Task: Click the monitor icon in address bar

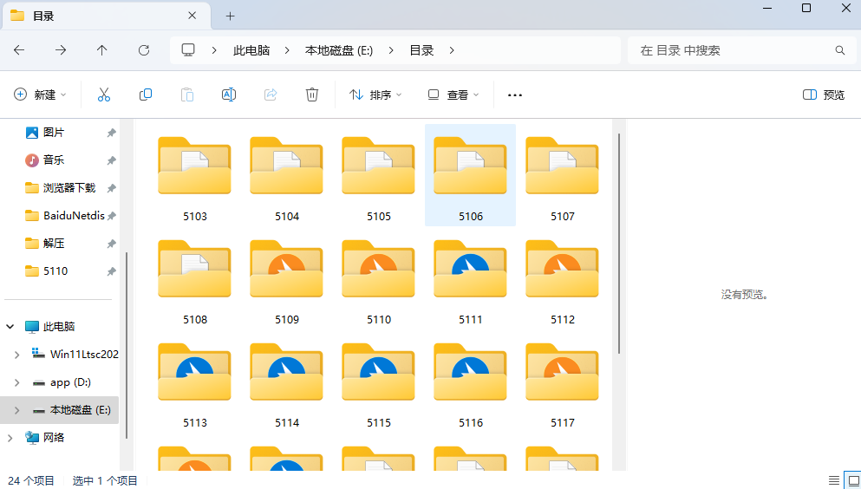Action: pos(188,50)
